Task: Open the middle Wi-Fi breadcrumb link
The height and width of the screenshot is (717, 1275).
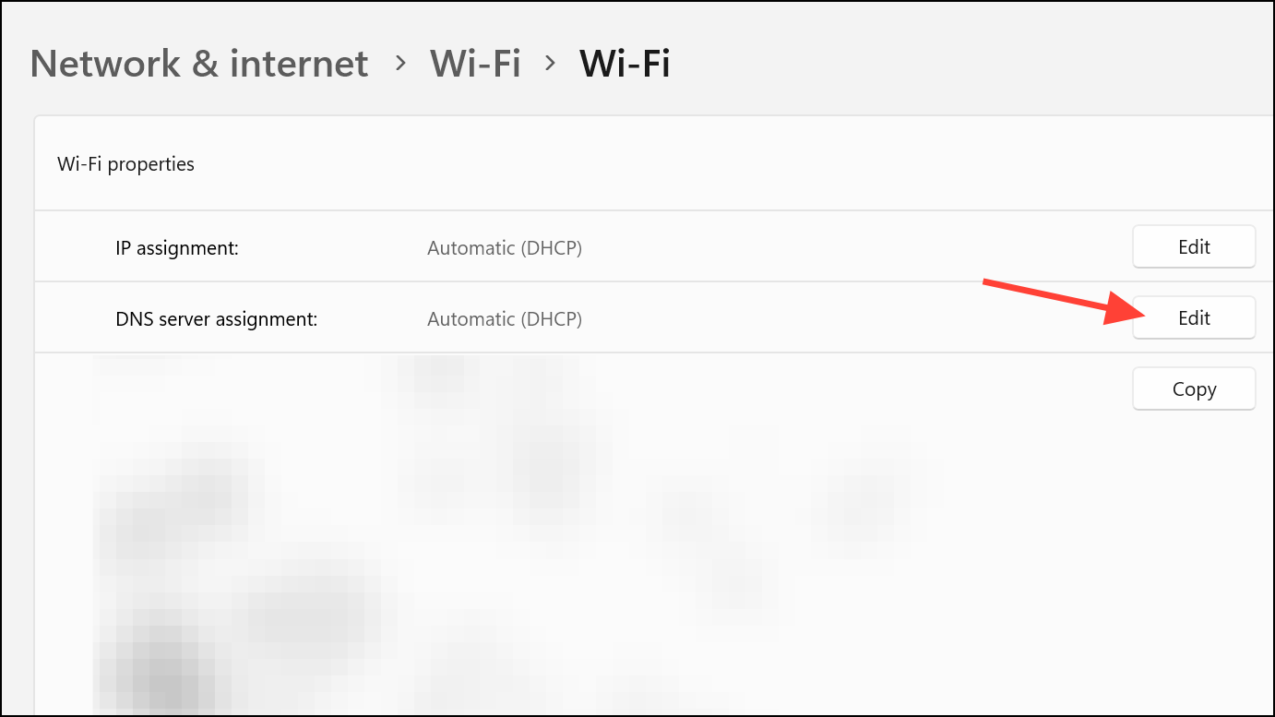Action: [x=475, y=64]
